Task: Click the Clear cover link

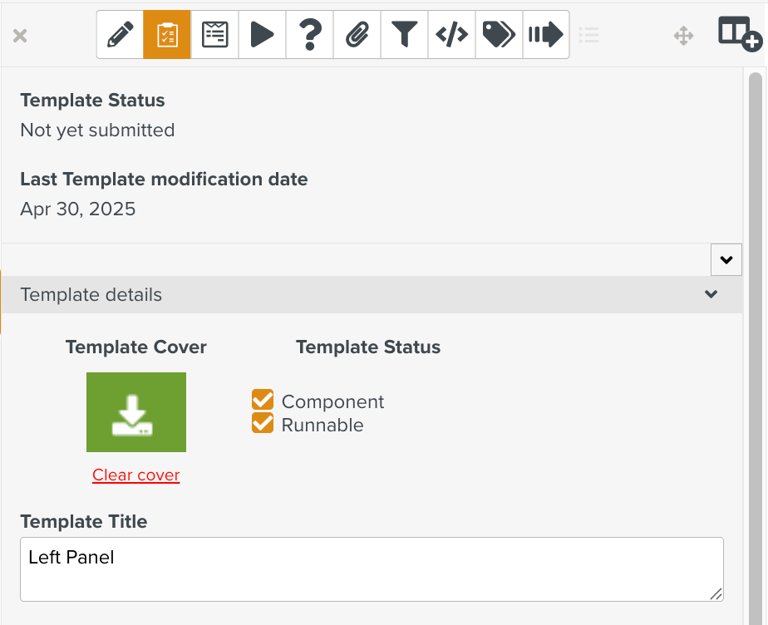Action: click(x=135, y=475)
